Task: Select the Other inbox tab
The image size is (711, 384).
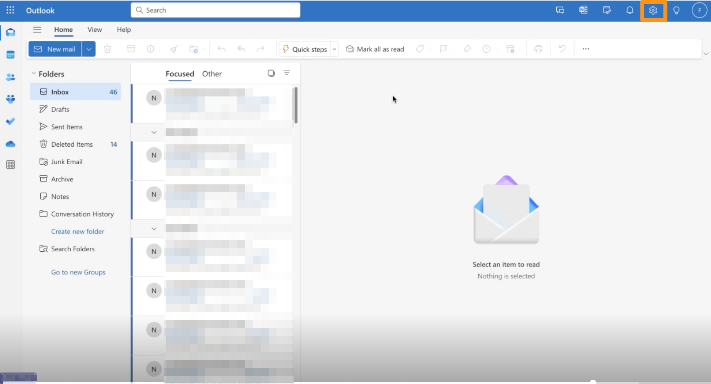Action: 212,74
